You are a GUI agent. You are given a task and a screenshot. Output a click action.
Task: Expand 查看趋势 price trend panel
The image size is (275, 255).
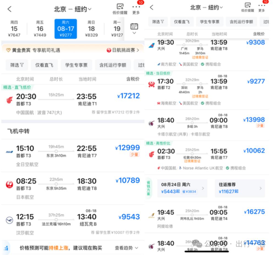(x=126, y=248)
